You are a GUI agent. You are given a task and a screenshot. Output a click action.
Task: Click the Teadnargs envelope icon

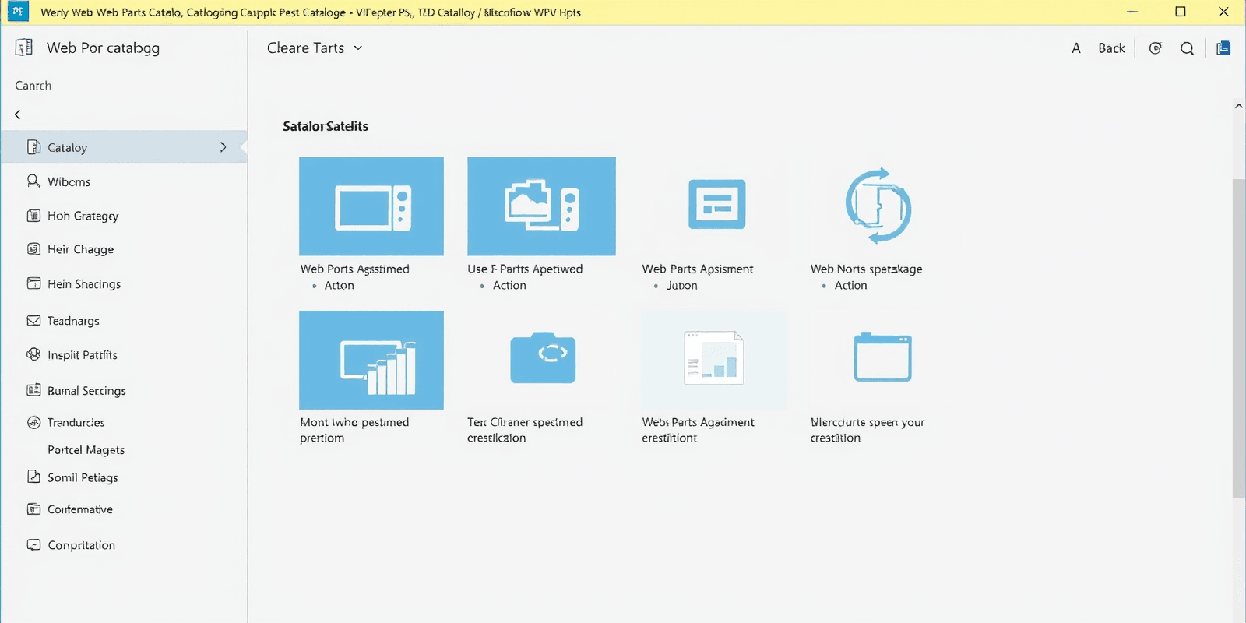[x=33, y=320]
